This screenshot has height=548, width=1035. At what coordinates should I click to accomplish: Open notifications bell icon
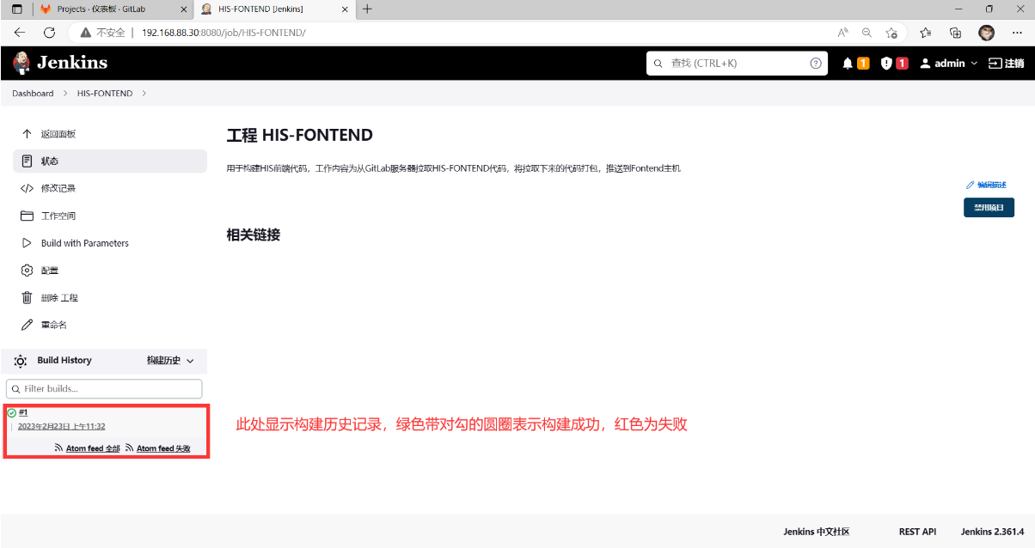tap(848, 64)
